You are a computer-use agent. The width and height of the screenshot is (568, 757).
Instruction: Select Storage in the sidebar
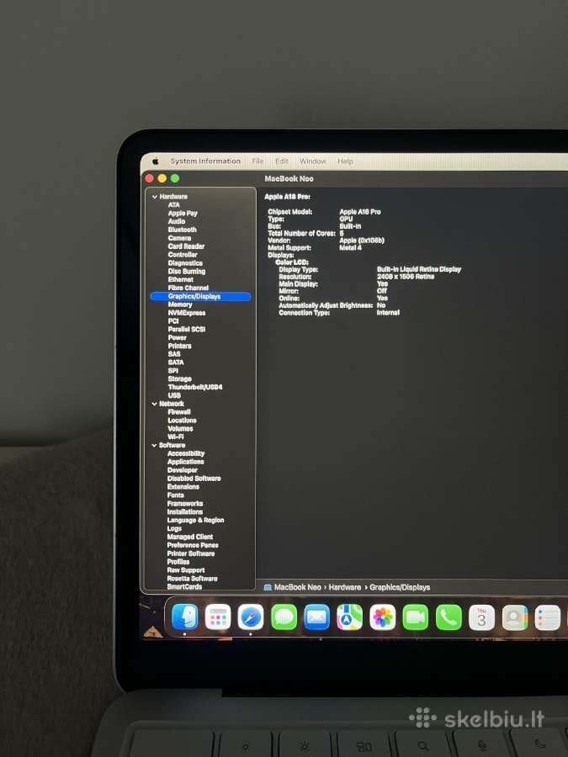pos(180,379)
